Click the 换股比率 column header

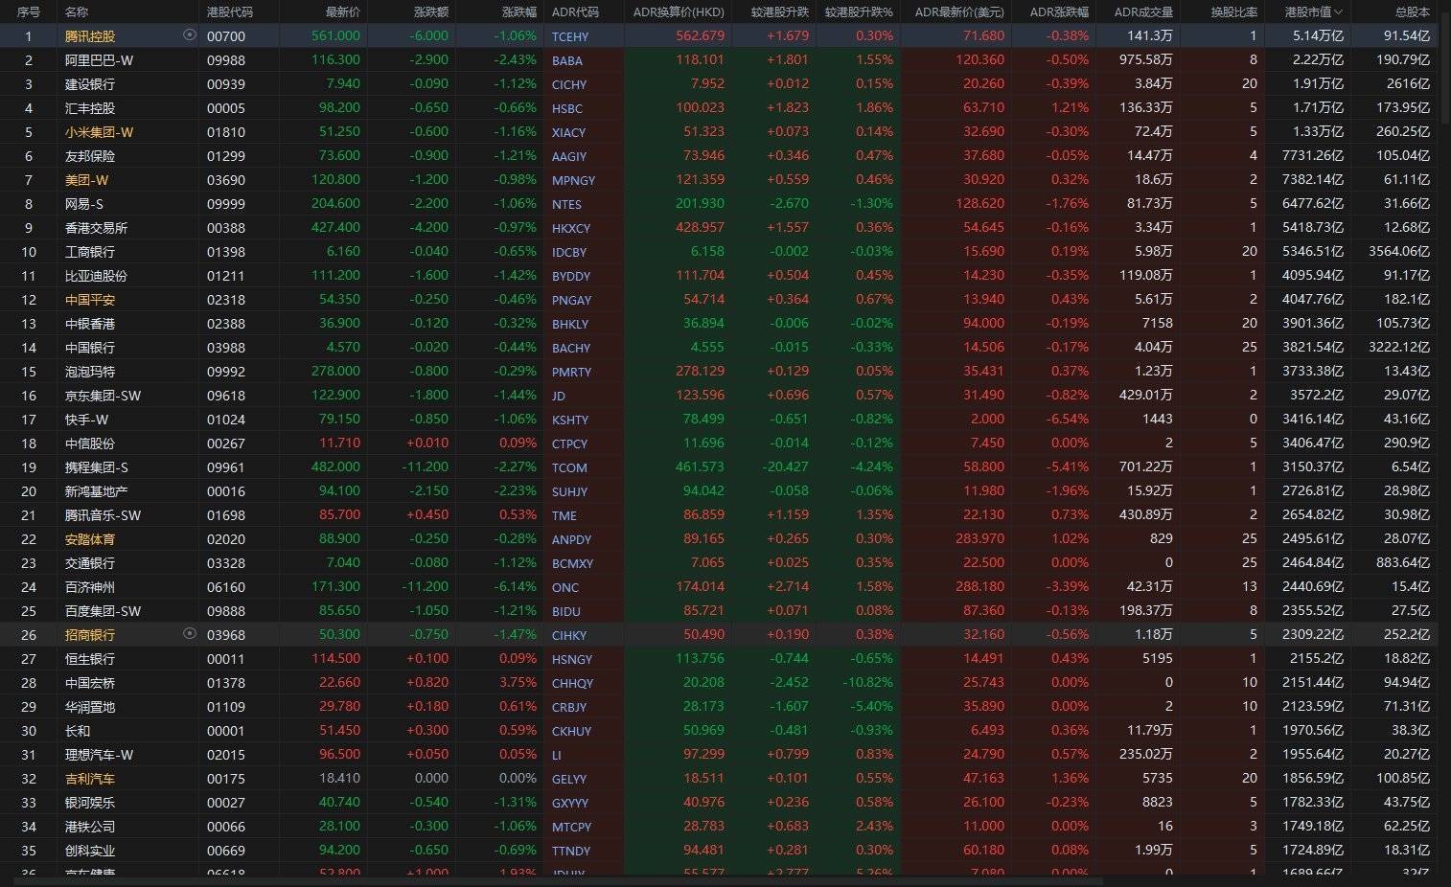1233,12
